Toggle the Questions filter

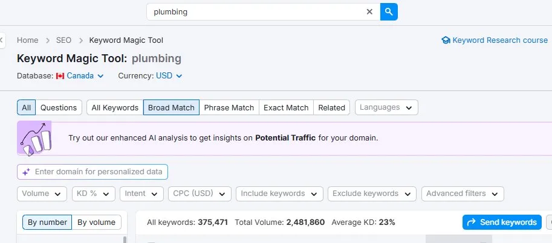coord(59,107)
